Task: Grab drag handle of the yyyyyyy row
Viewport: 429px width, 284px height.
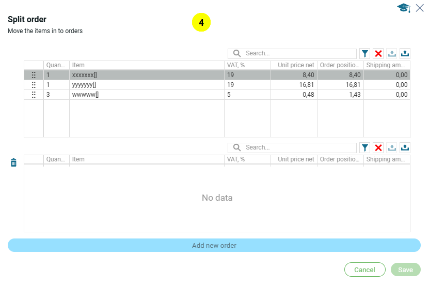Action: pos(34,85)
